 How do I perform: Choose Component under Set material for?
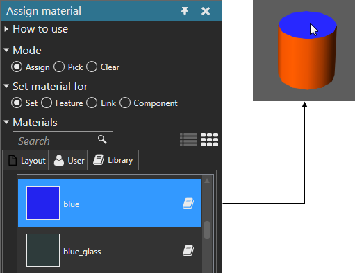(125, 103)
